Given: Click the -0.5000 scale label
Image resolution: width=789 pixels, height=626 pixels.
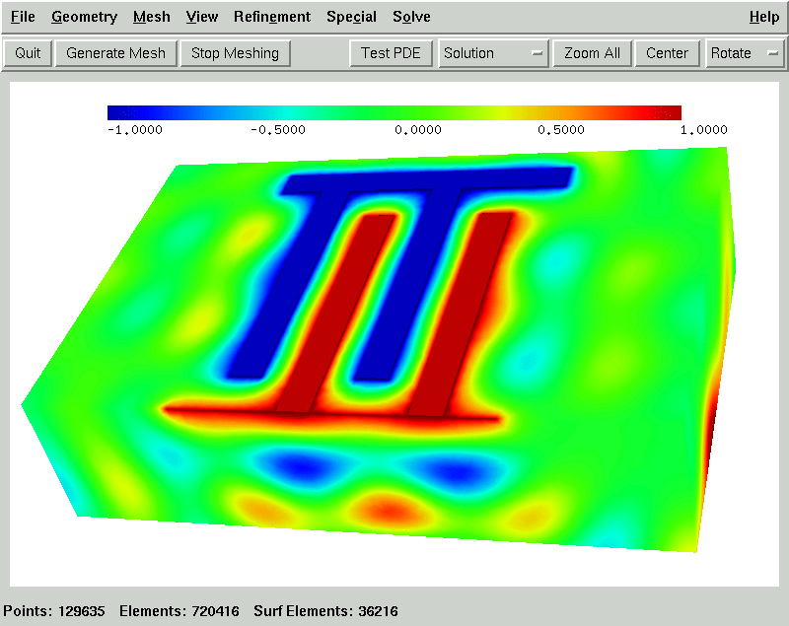Looking at the screenshot, I should pos(278,130).
